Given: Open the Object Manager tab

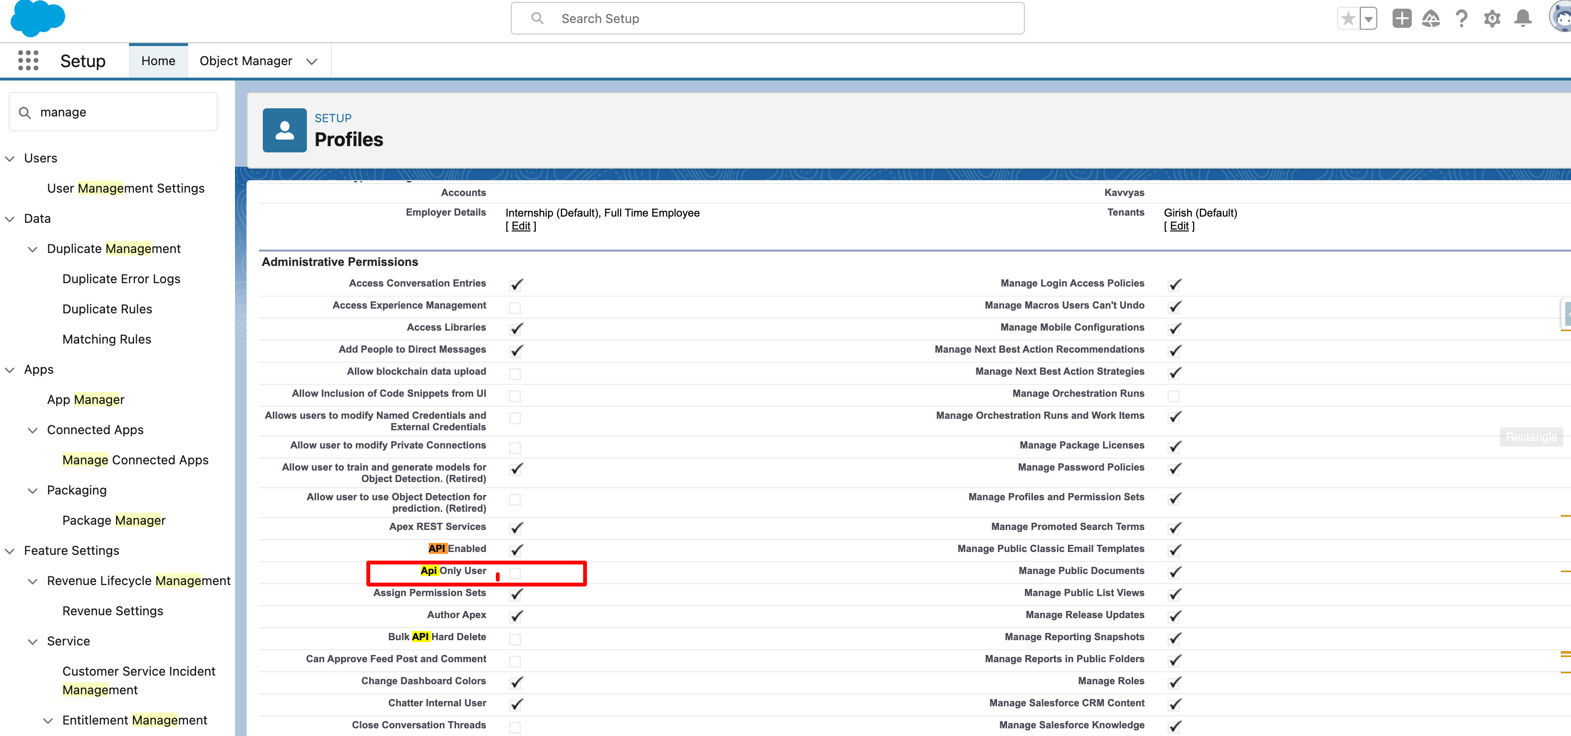Looking at the screenshot, I should coord(246,61).
